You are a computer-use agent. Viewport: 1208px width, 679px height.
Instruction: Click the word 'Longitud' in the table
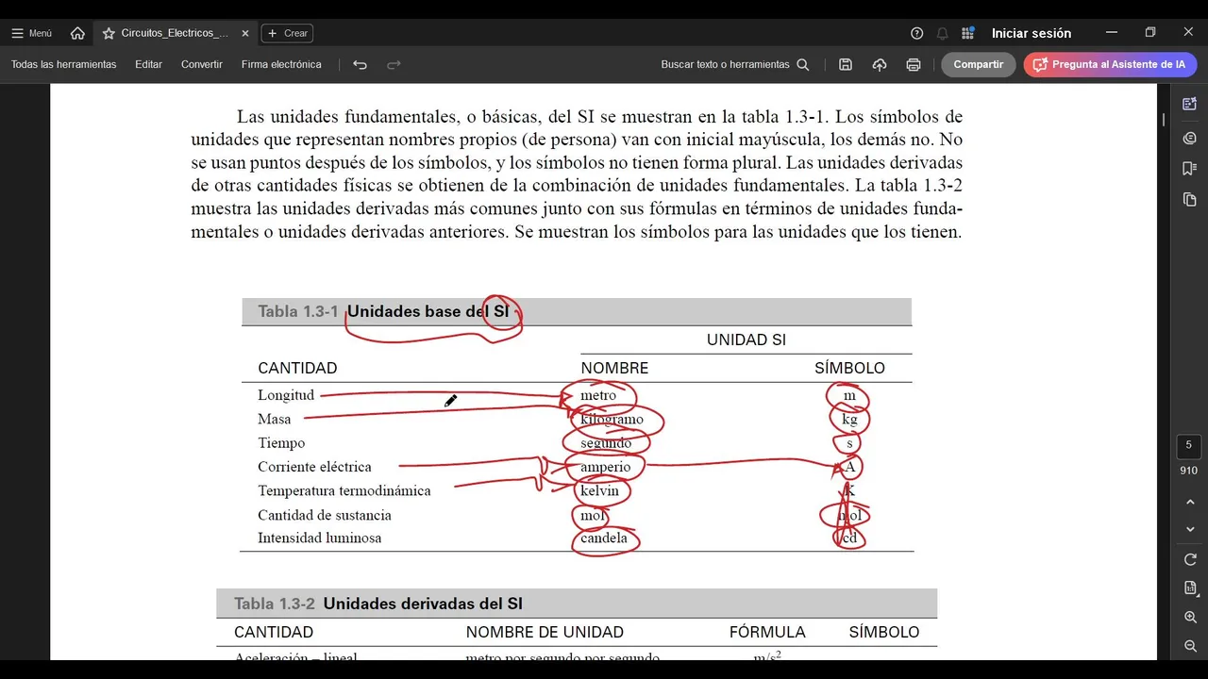point(286,395)
